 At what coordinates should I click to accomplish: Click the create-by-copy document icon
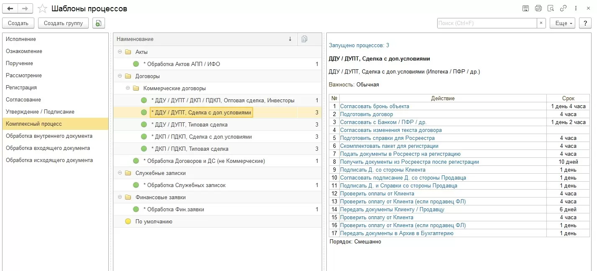(x=98, y=23)
